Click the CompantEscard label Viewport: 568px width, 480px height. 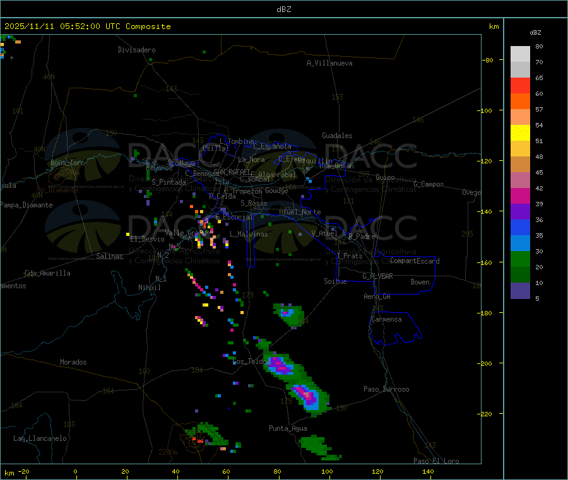point(415,261)
